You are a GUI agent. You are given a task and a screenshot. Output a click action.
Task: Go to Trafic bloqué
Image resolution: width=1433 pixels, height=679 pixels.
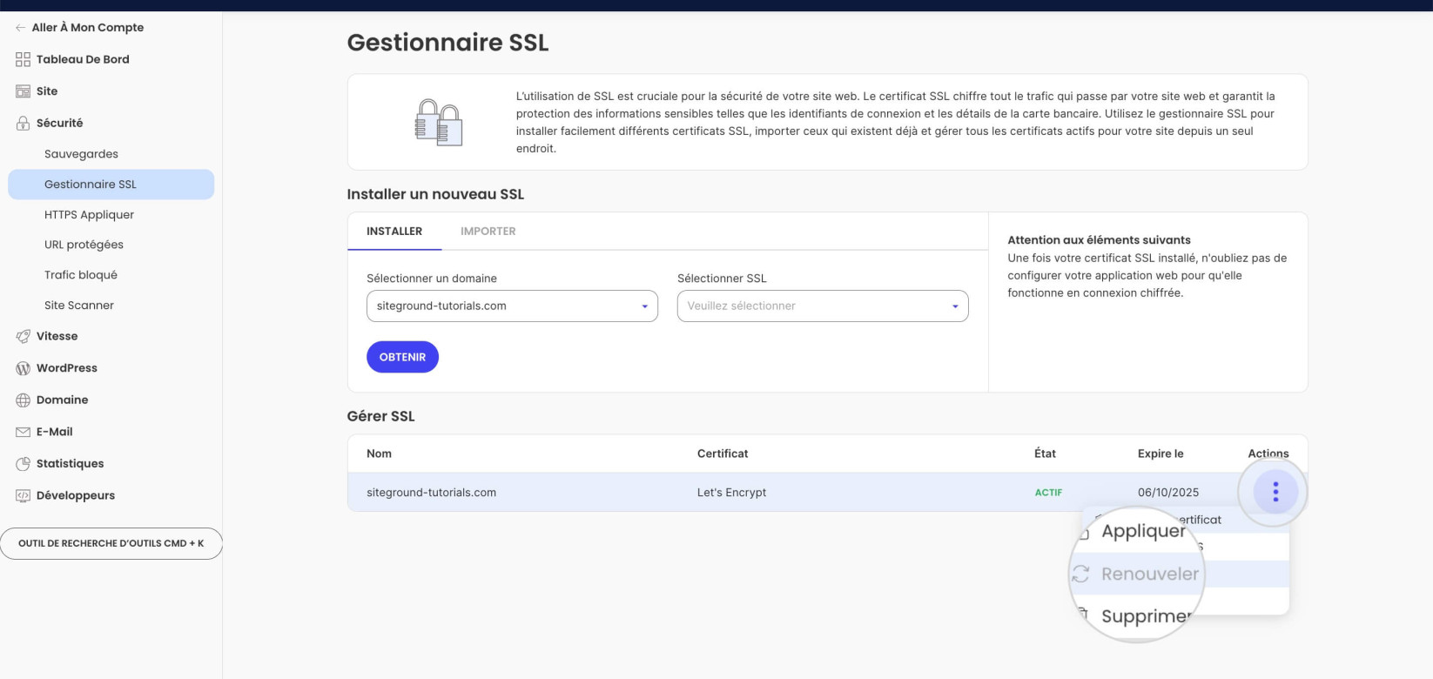81,275
